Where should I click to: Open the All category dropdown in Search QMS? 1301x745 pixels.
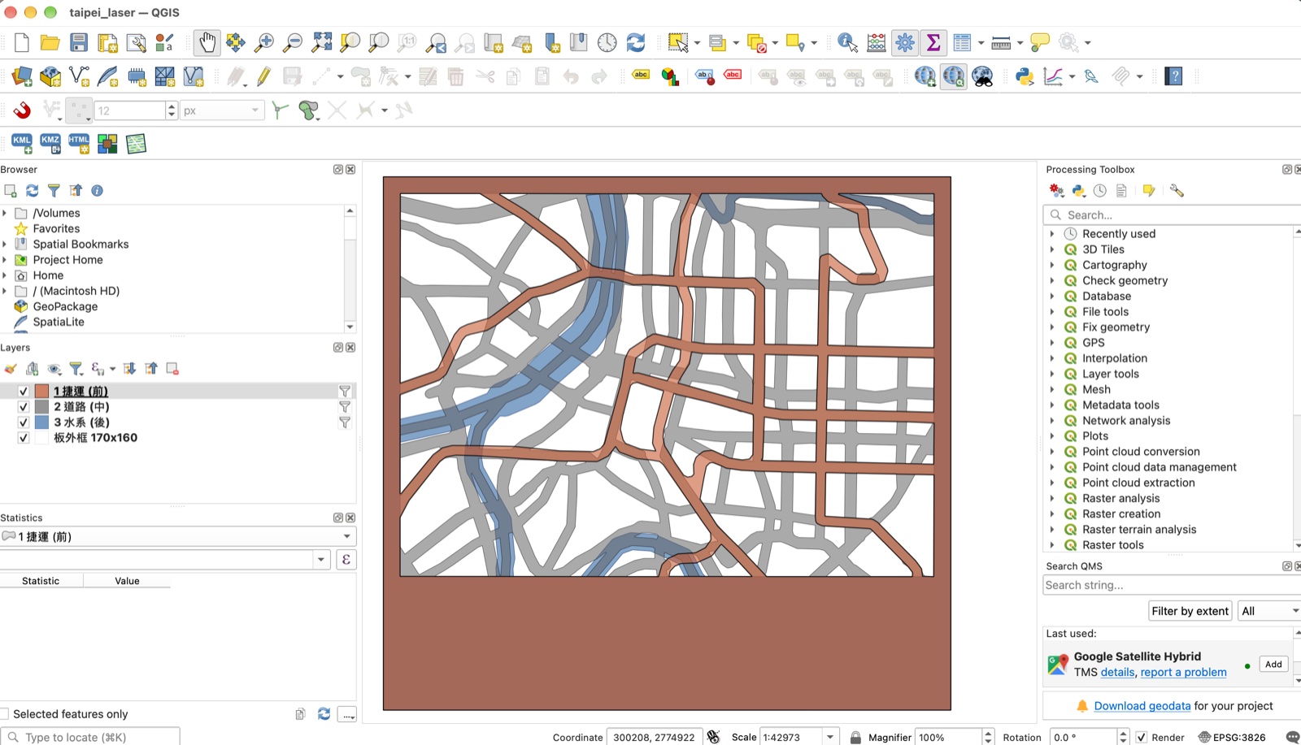(1268, 611)
